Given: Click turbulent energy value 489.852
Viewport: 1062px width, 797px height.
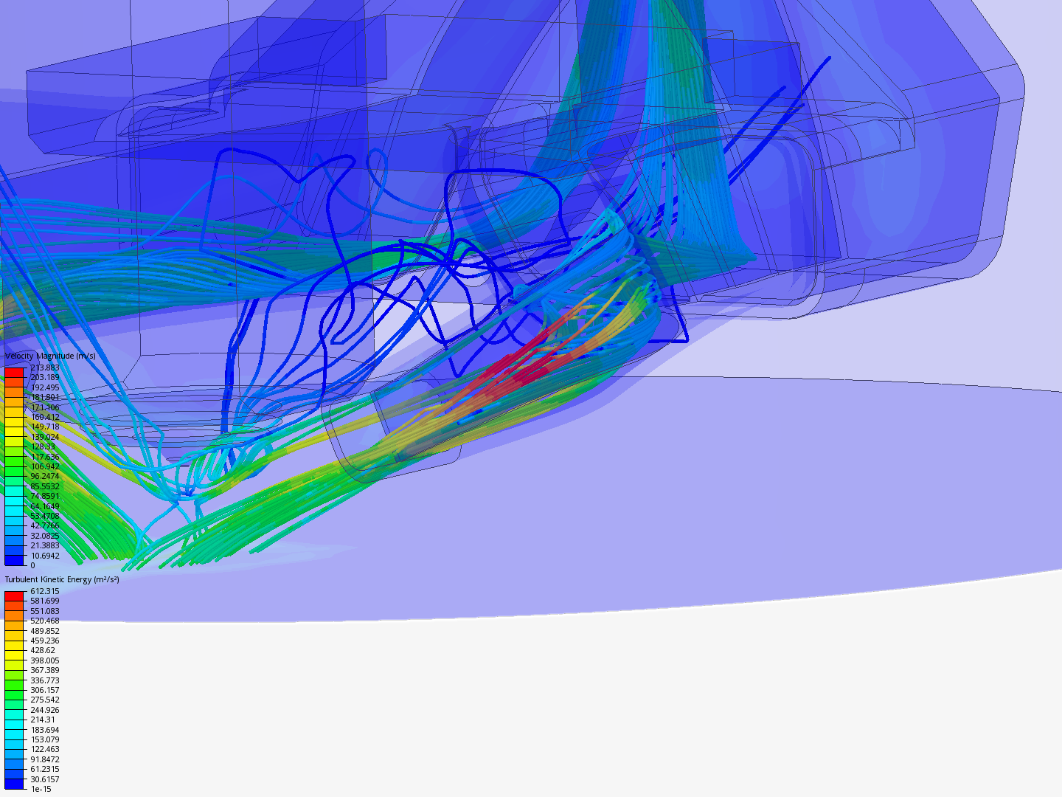Looking at the screenshot, I should coord(45,631).
